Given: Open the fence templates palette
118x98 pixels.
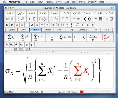Looking at the screenshot, I should 10,19.
